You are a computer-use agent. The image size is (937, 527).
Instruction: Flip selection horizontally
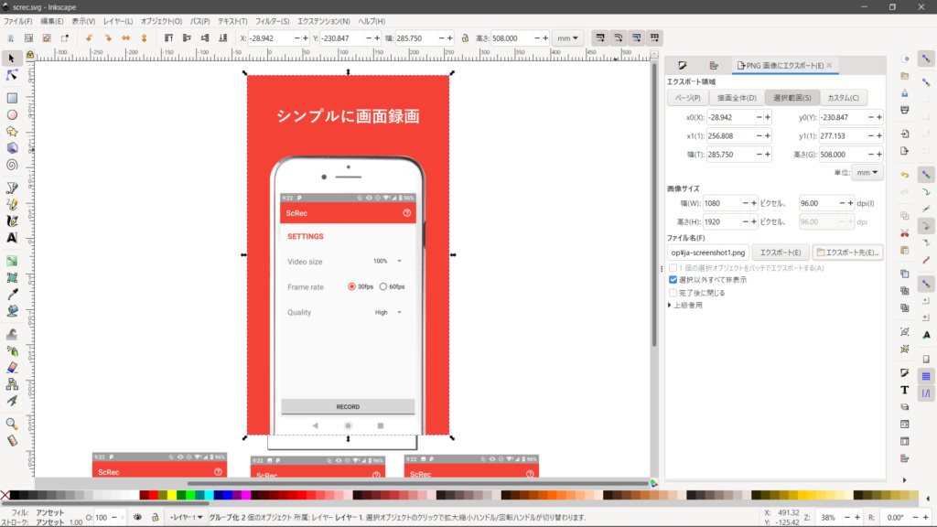click(125, 38)
